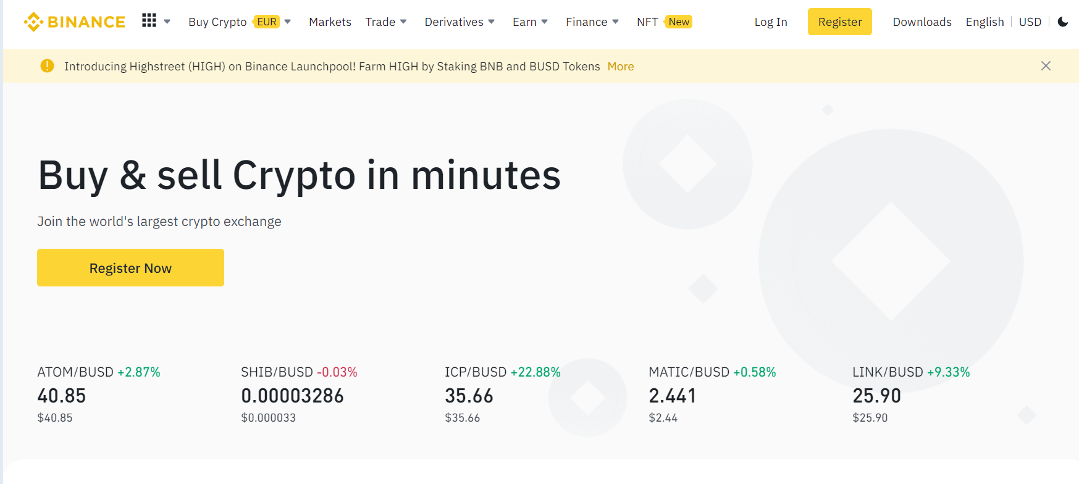Click the +9.33% change for LINK
Screen dimensions: 1079x484
point(949,372)
